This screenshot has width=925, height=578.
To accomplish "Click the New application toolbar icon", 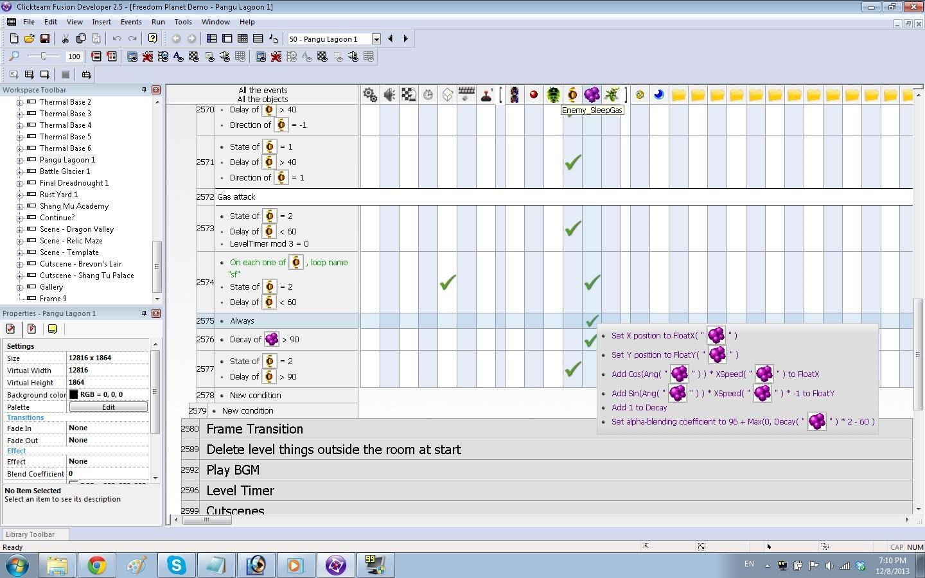I will [x=13, y=39].
